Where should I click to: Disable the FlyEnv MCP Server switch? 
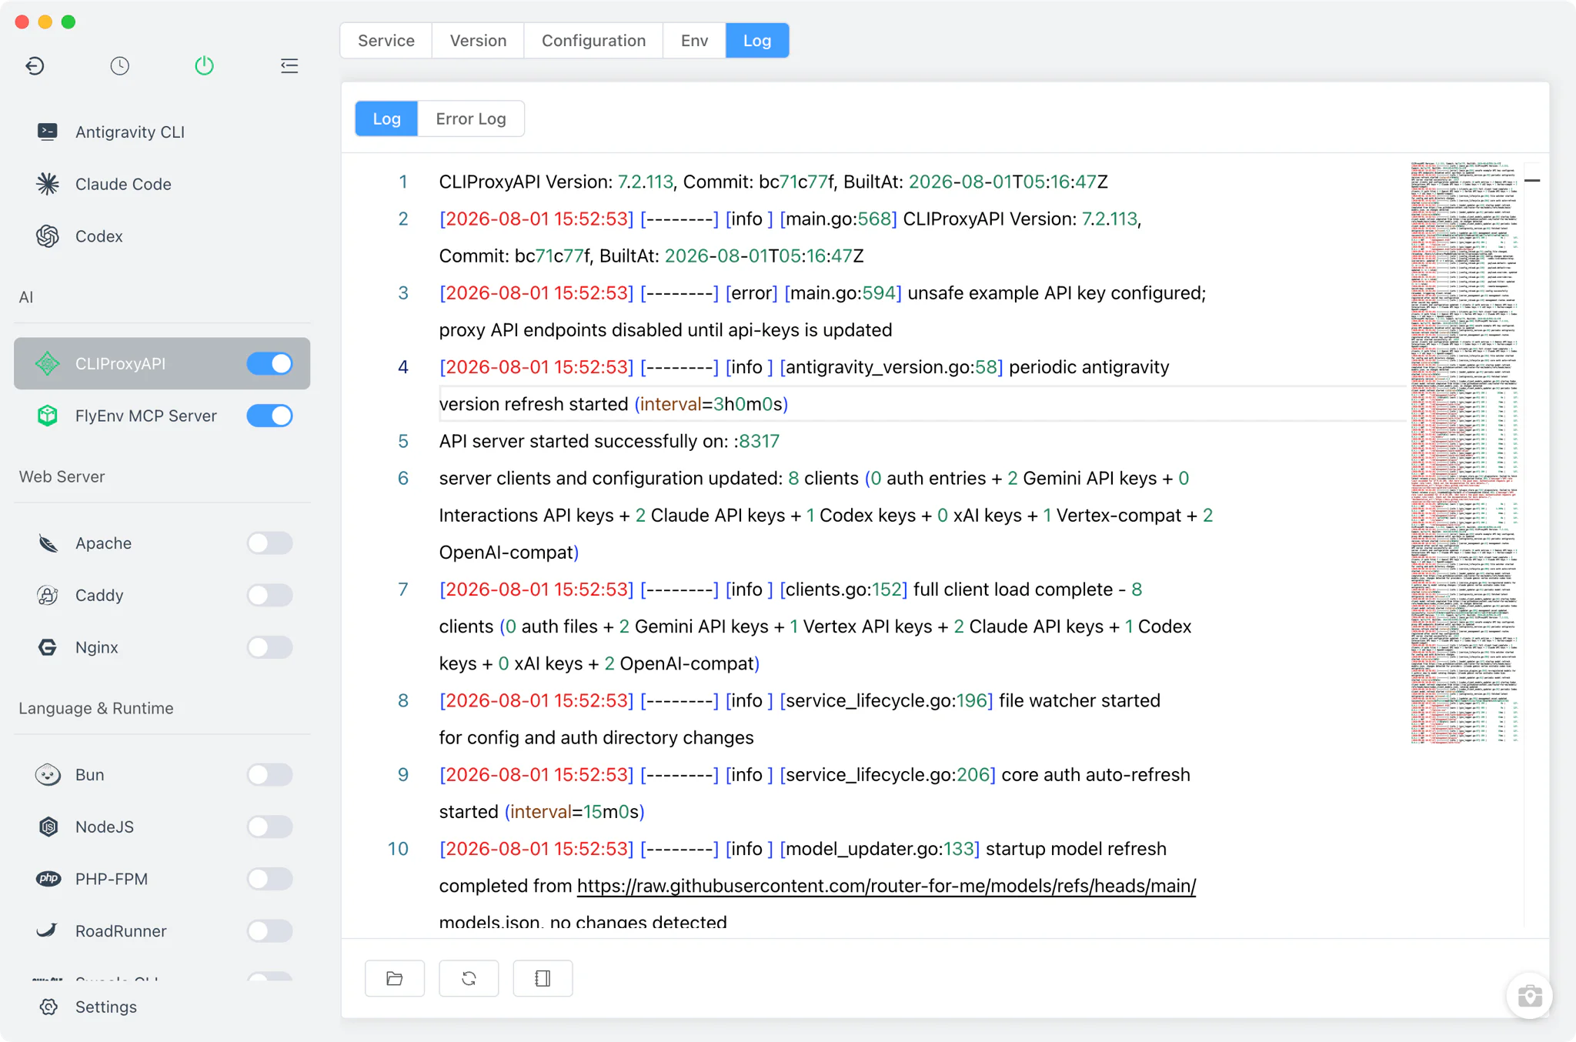269,416
